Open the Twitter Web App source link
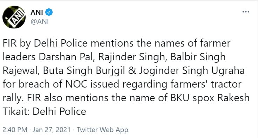Viewport: 259px width, 138px height. coord(103,130)
